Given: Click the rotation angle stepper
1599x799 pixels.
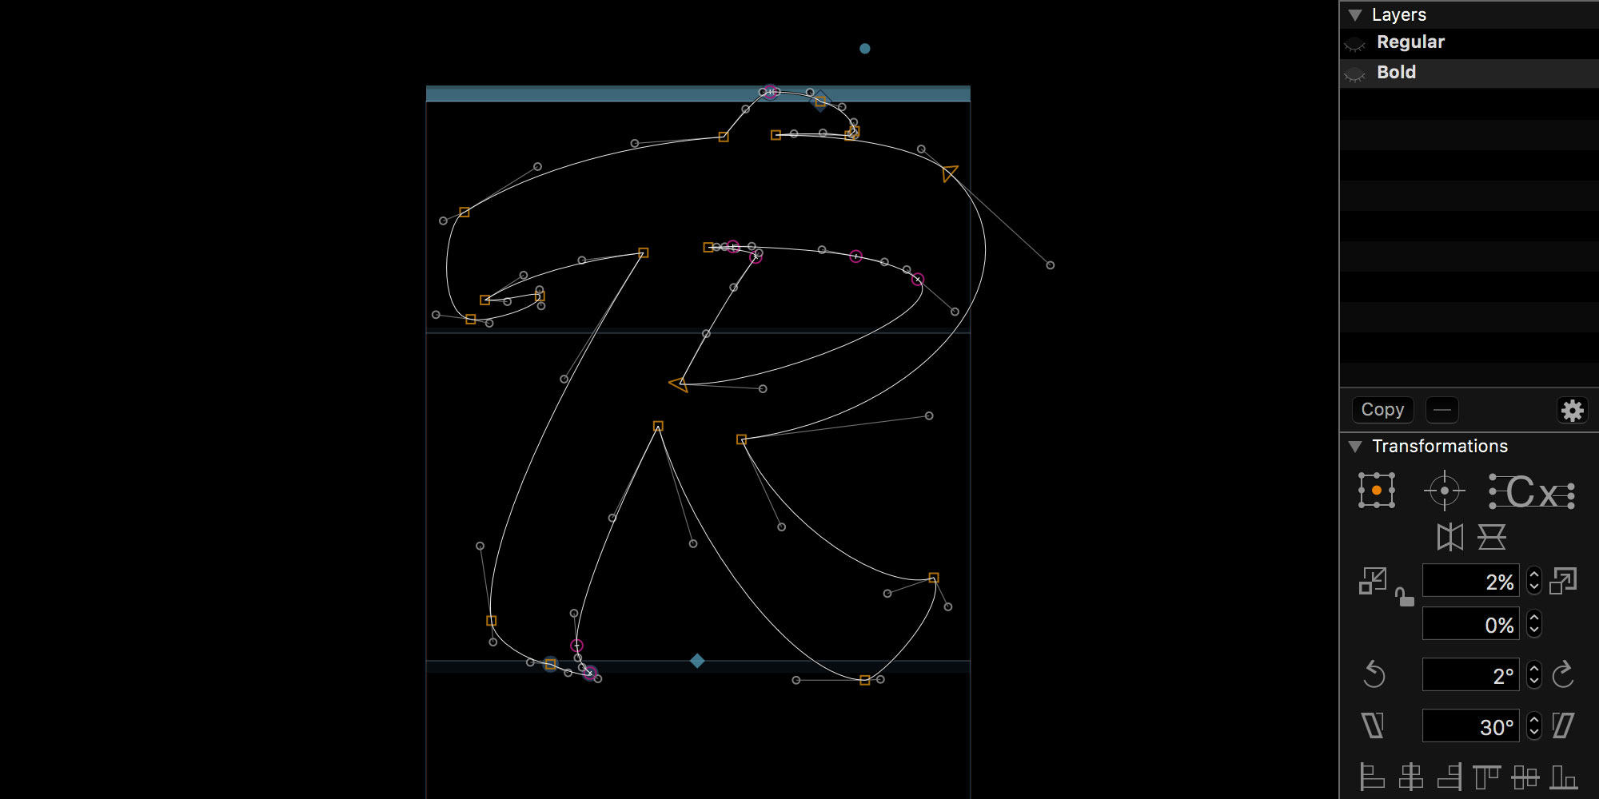Looking at the screenshot, I should coord(1533,675).
